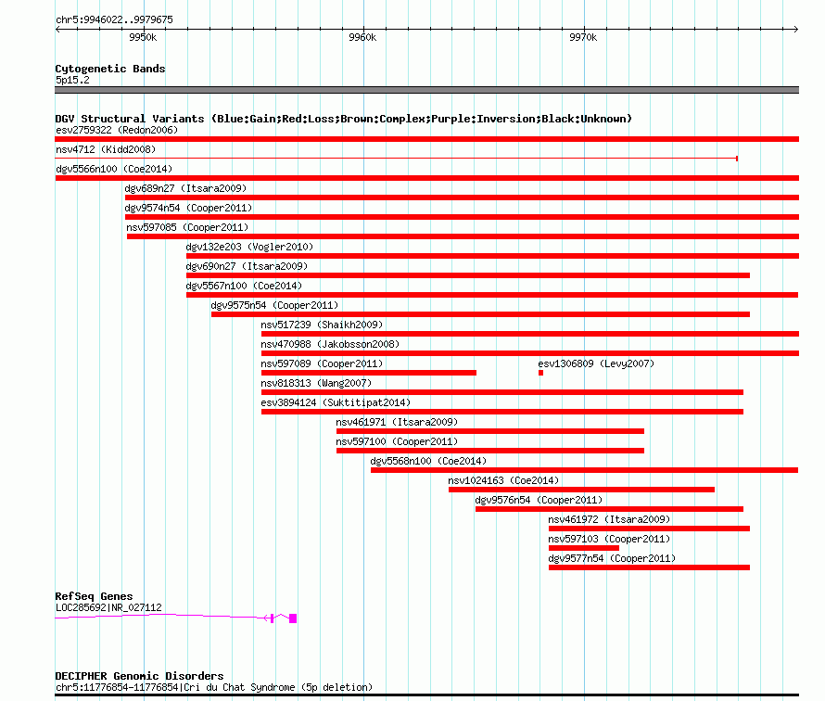This screenshot has width=825, height=701.
Task: Click the red bar under nsv461971
Action: coord(489,431)
